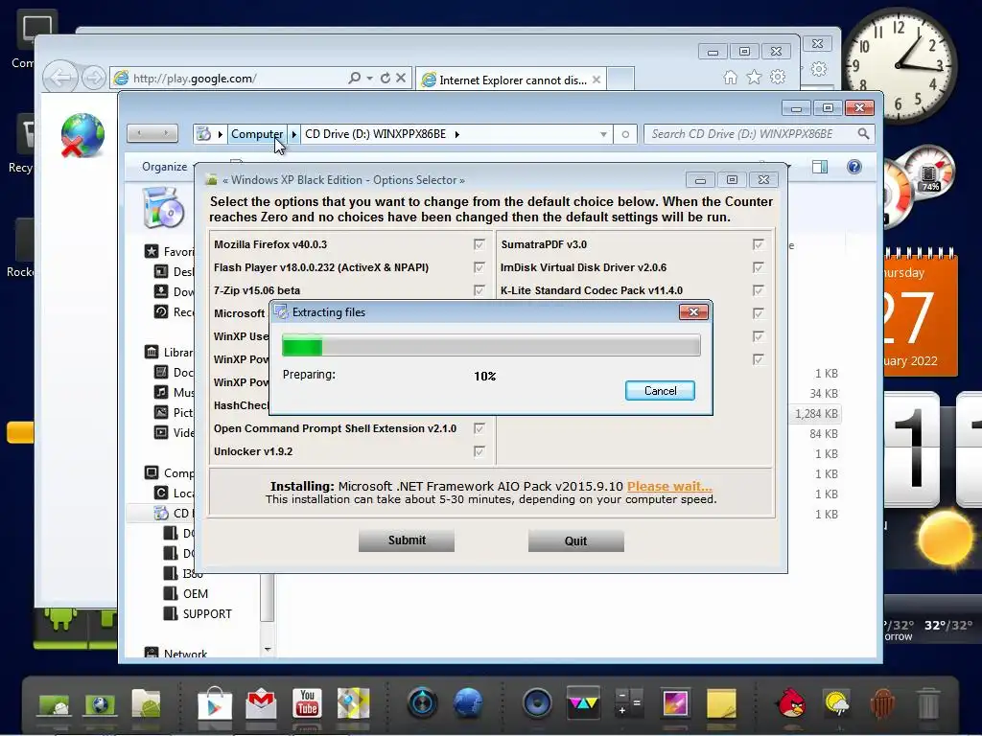
Task: Expand the arrow before Computer breadcrumb
Action: coord(221,134)
